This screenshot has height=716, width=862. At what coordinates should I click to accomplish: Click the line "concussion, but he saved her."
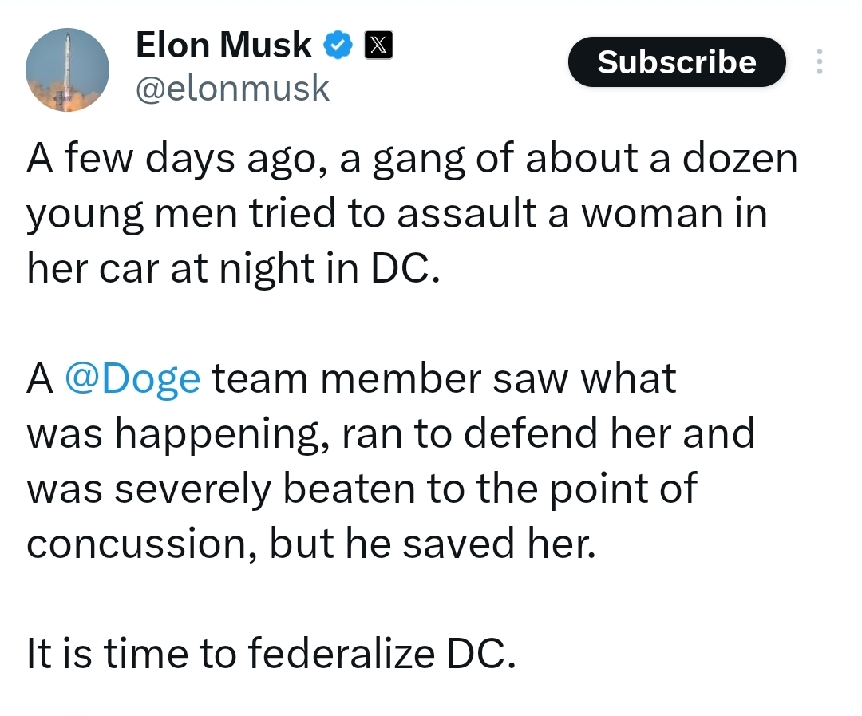(x=311, y=544)
